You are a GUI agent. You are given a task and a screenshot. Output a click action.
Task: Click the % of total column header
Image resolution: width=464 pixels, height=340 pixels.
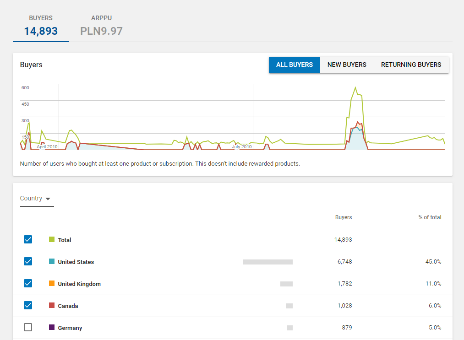430,217
